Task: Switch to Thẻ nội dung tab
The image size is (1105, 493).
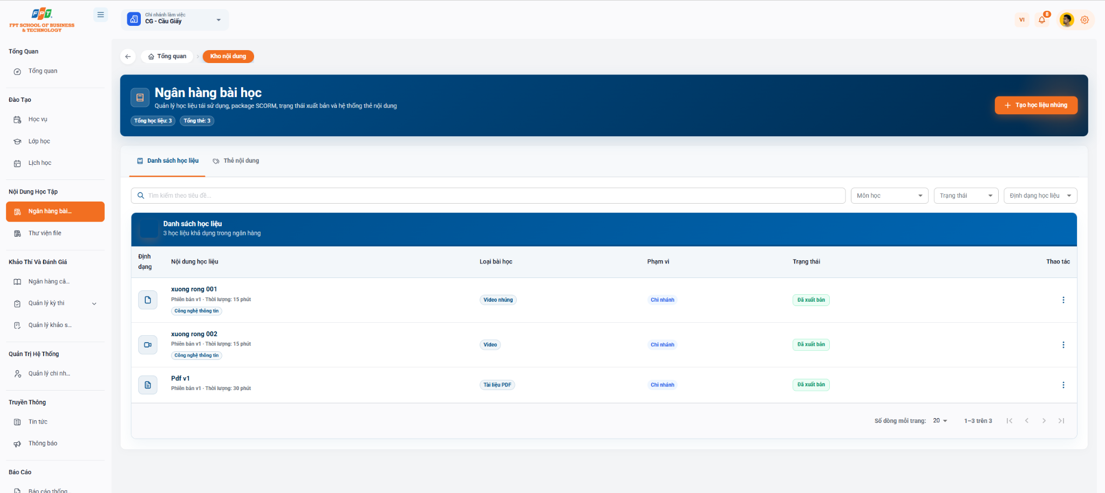Action: (236, 161)
